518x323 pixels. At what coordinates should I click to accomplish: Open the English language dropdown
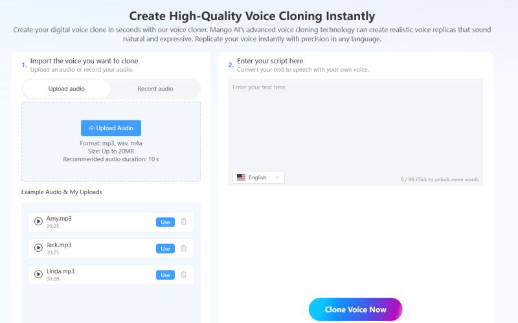coord(258,177)
